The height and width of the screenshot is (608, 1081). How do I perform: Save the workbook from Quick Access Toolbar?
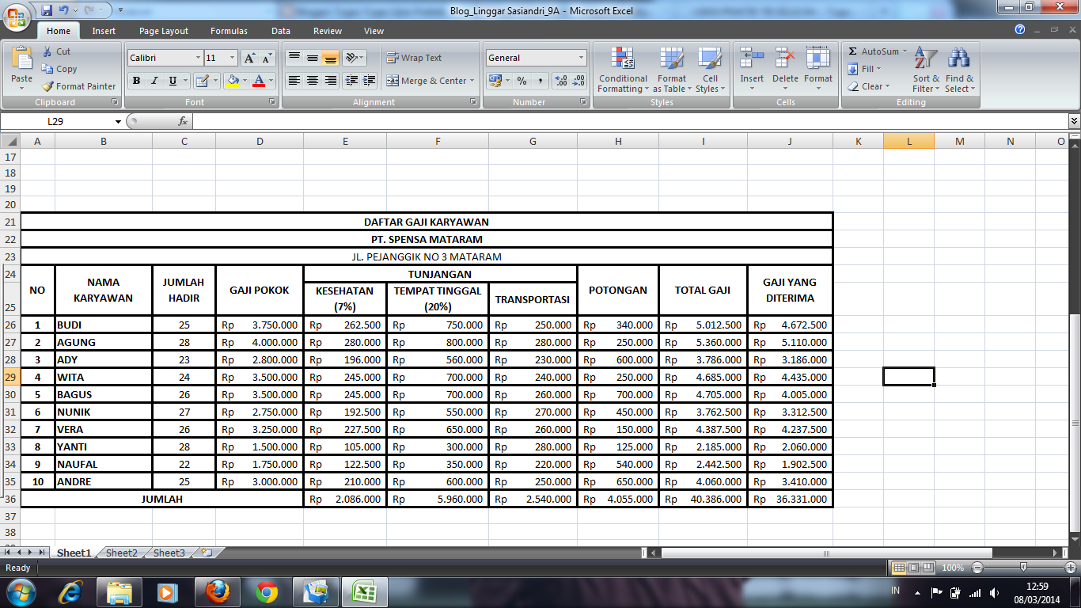47,10
